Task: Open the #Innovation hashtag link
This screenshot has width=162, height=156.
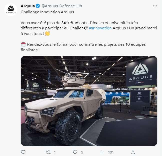Action: point(100,28)
